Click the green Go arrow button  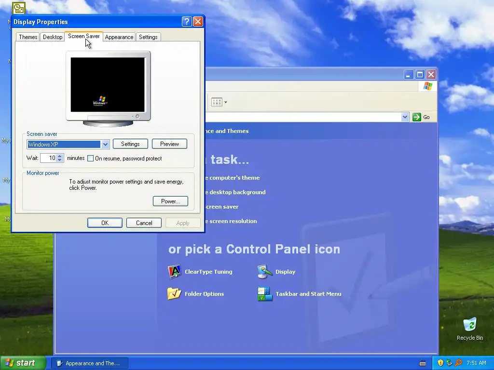click(416, 117)
